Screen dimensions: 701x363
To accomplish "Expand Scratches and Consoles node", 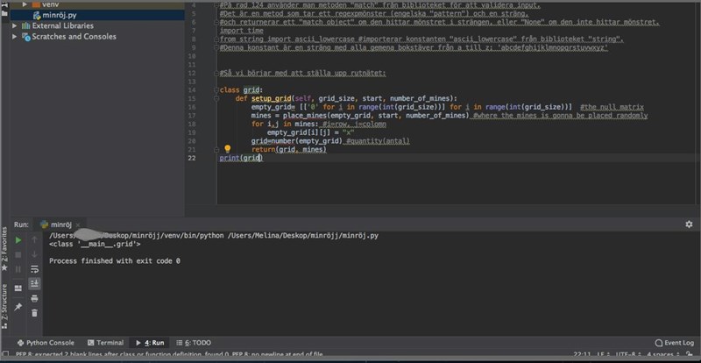I will click(x=16, y=37).
